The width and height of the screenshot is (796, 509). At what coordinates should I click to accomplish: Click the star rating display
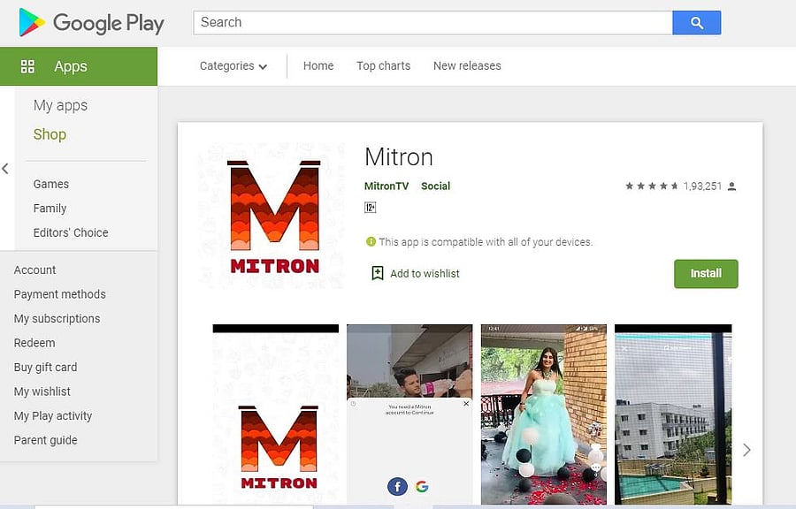652,186
